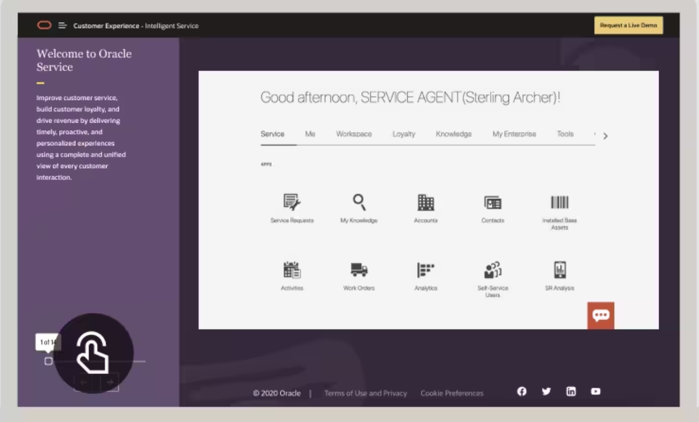Click Request a Live Demo button
This screenshot has height=422, width=699.
coord(628,25)
